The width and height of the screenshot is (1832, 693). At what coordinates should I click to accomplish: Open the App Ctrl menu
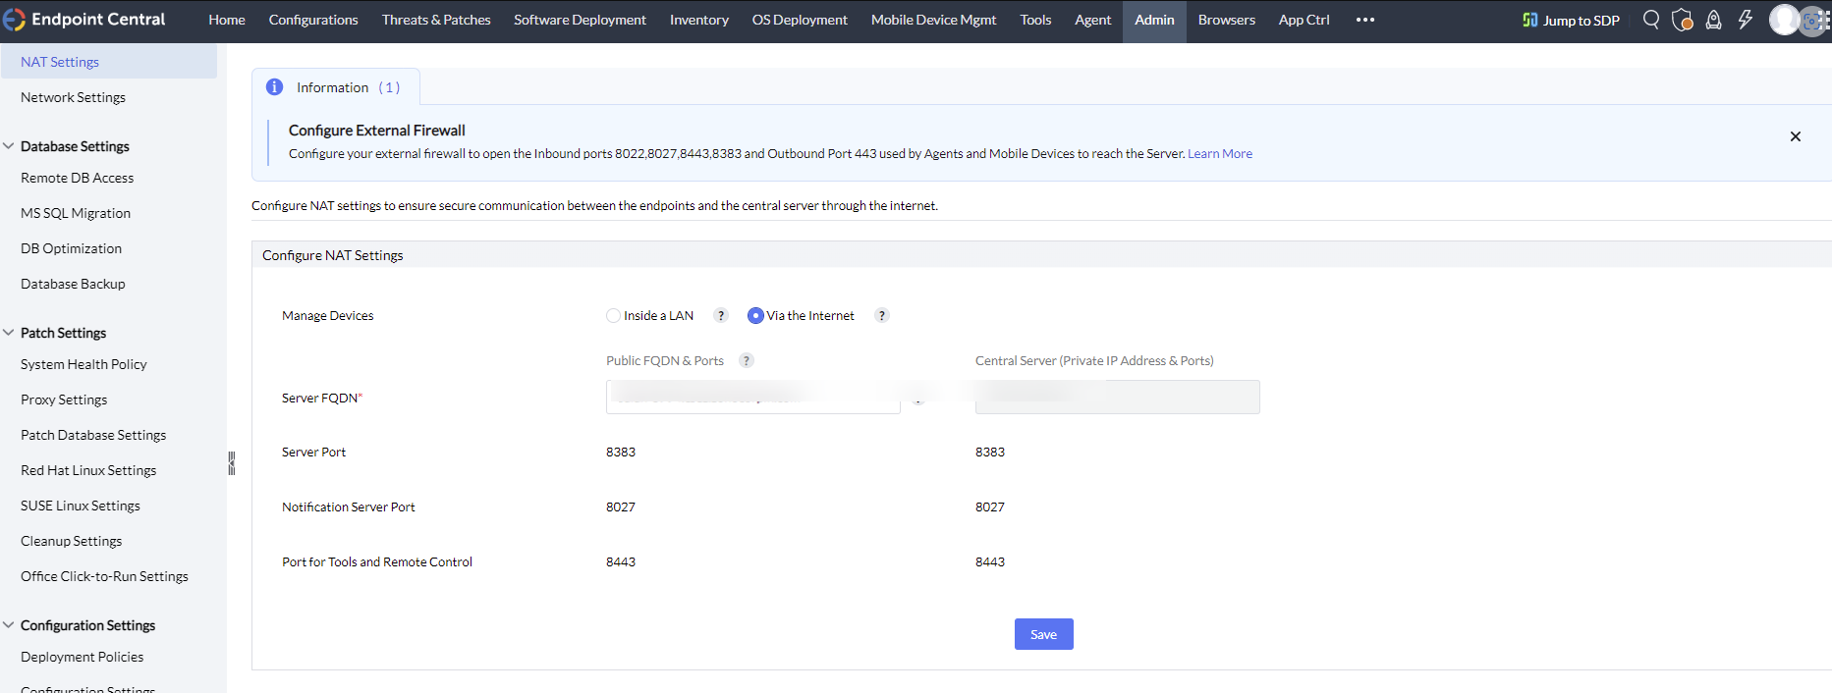pyautogui.click(x=1305, y=20)
